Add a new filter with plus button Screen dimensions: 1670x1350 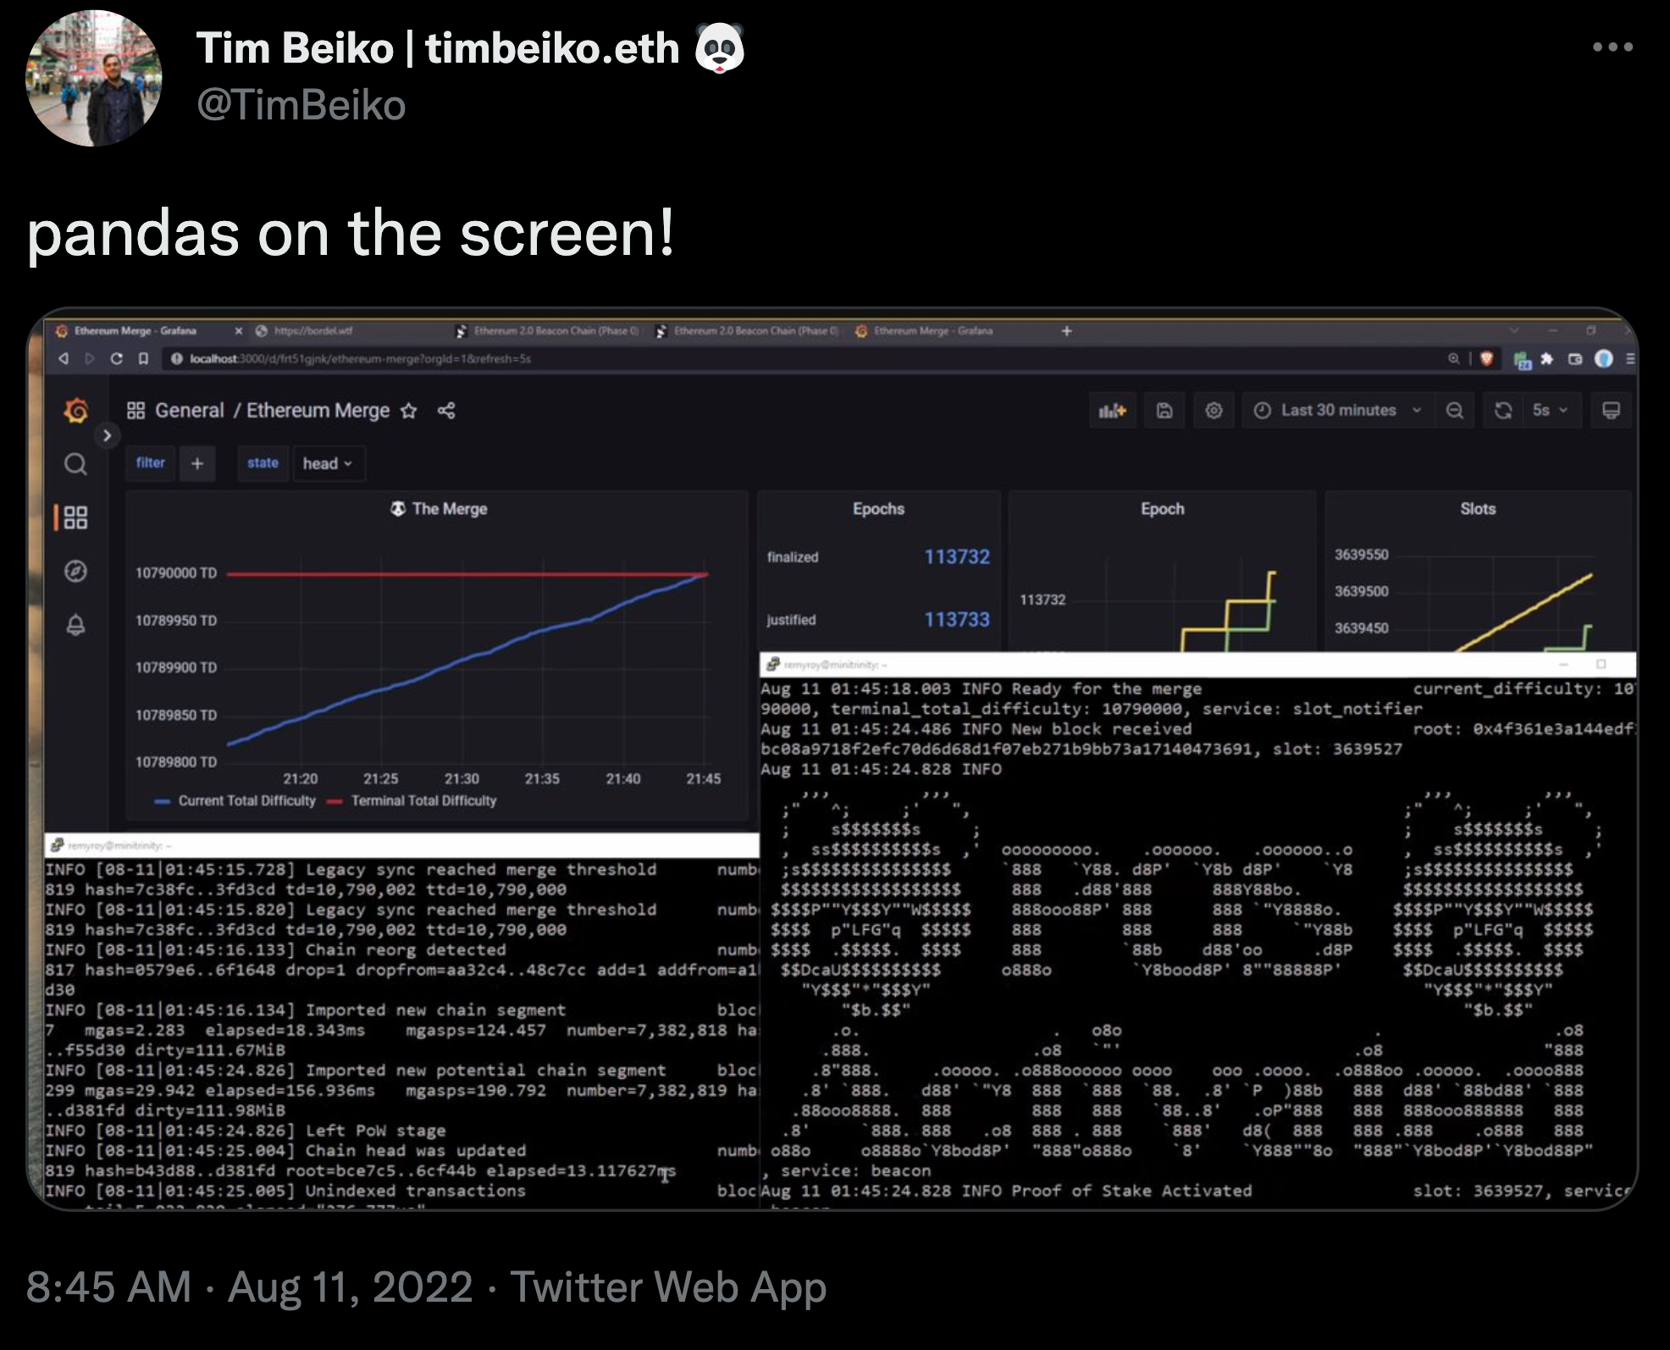tap(197, 463)
